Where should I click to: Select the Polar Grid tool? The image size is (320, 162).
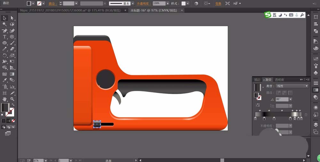[x=12, y=37]
